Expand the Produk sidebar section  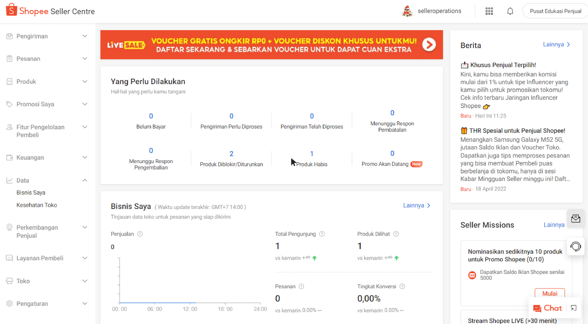pyautogui.click(x=47, y=81)
